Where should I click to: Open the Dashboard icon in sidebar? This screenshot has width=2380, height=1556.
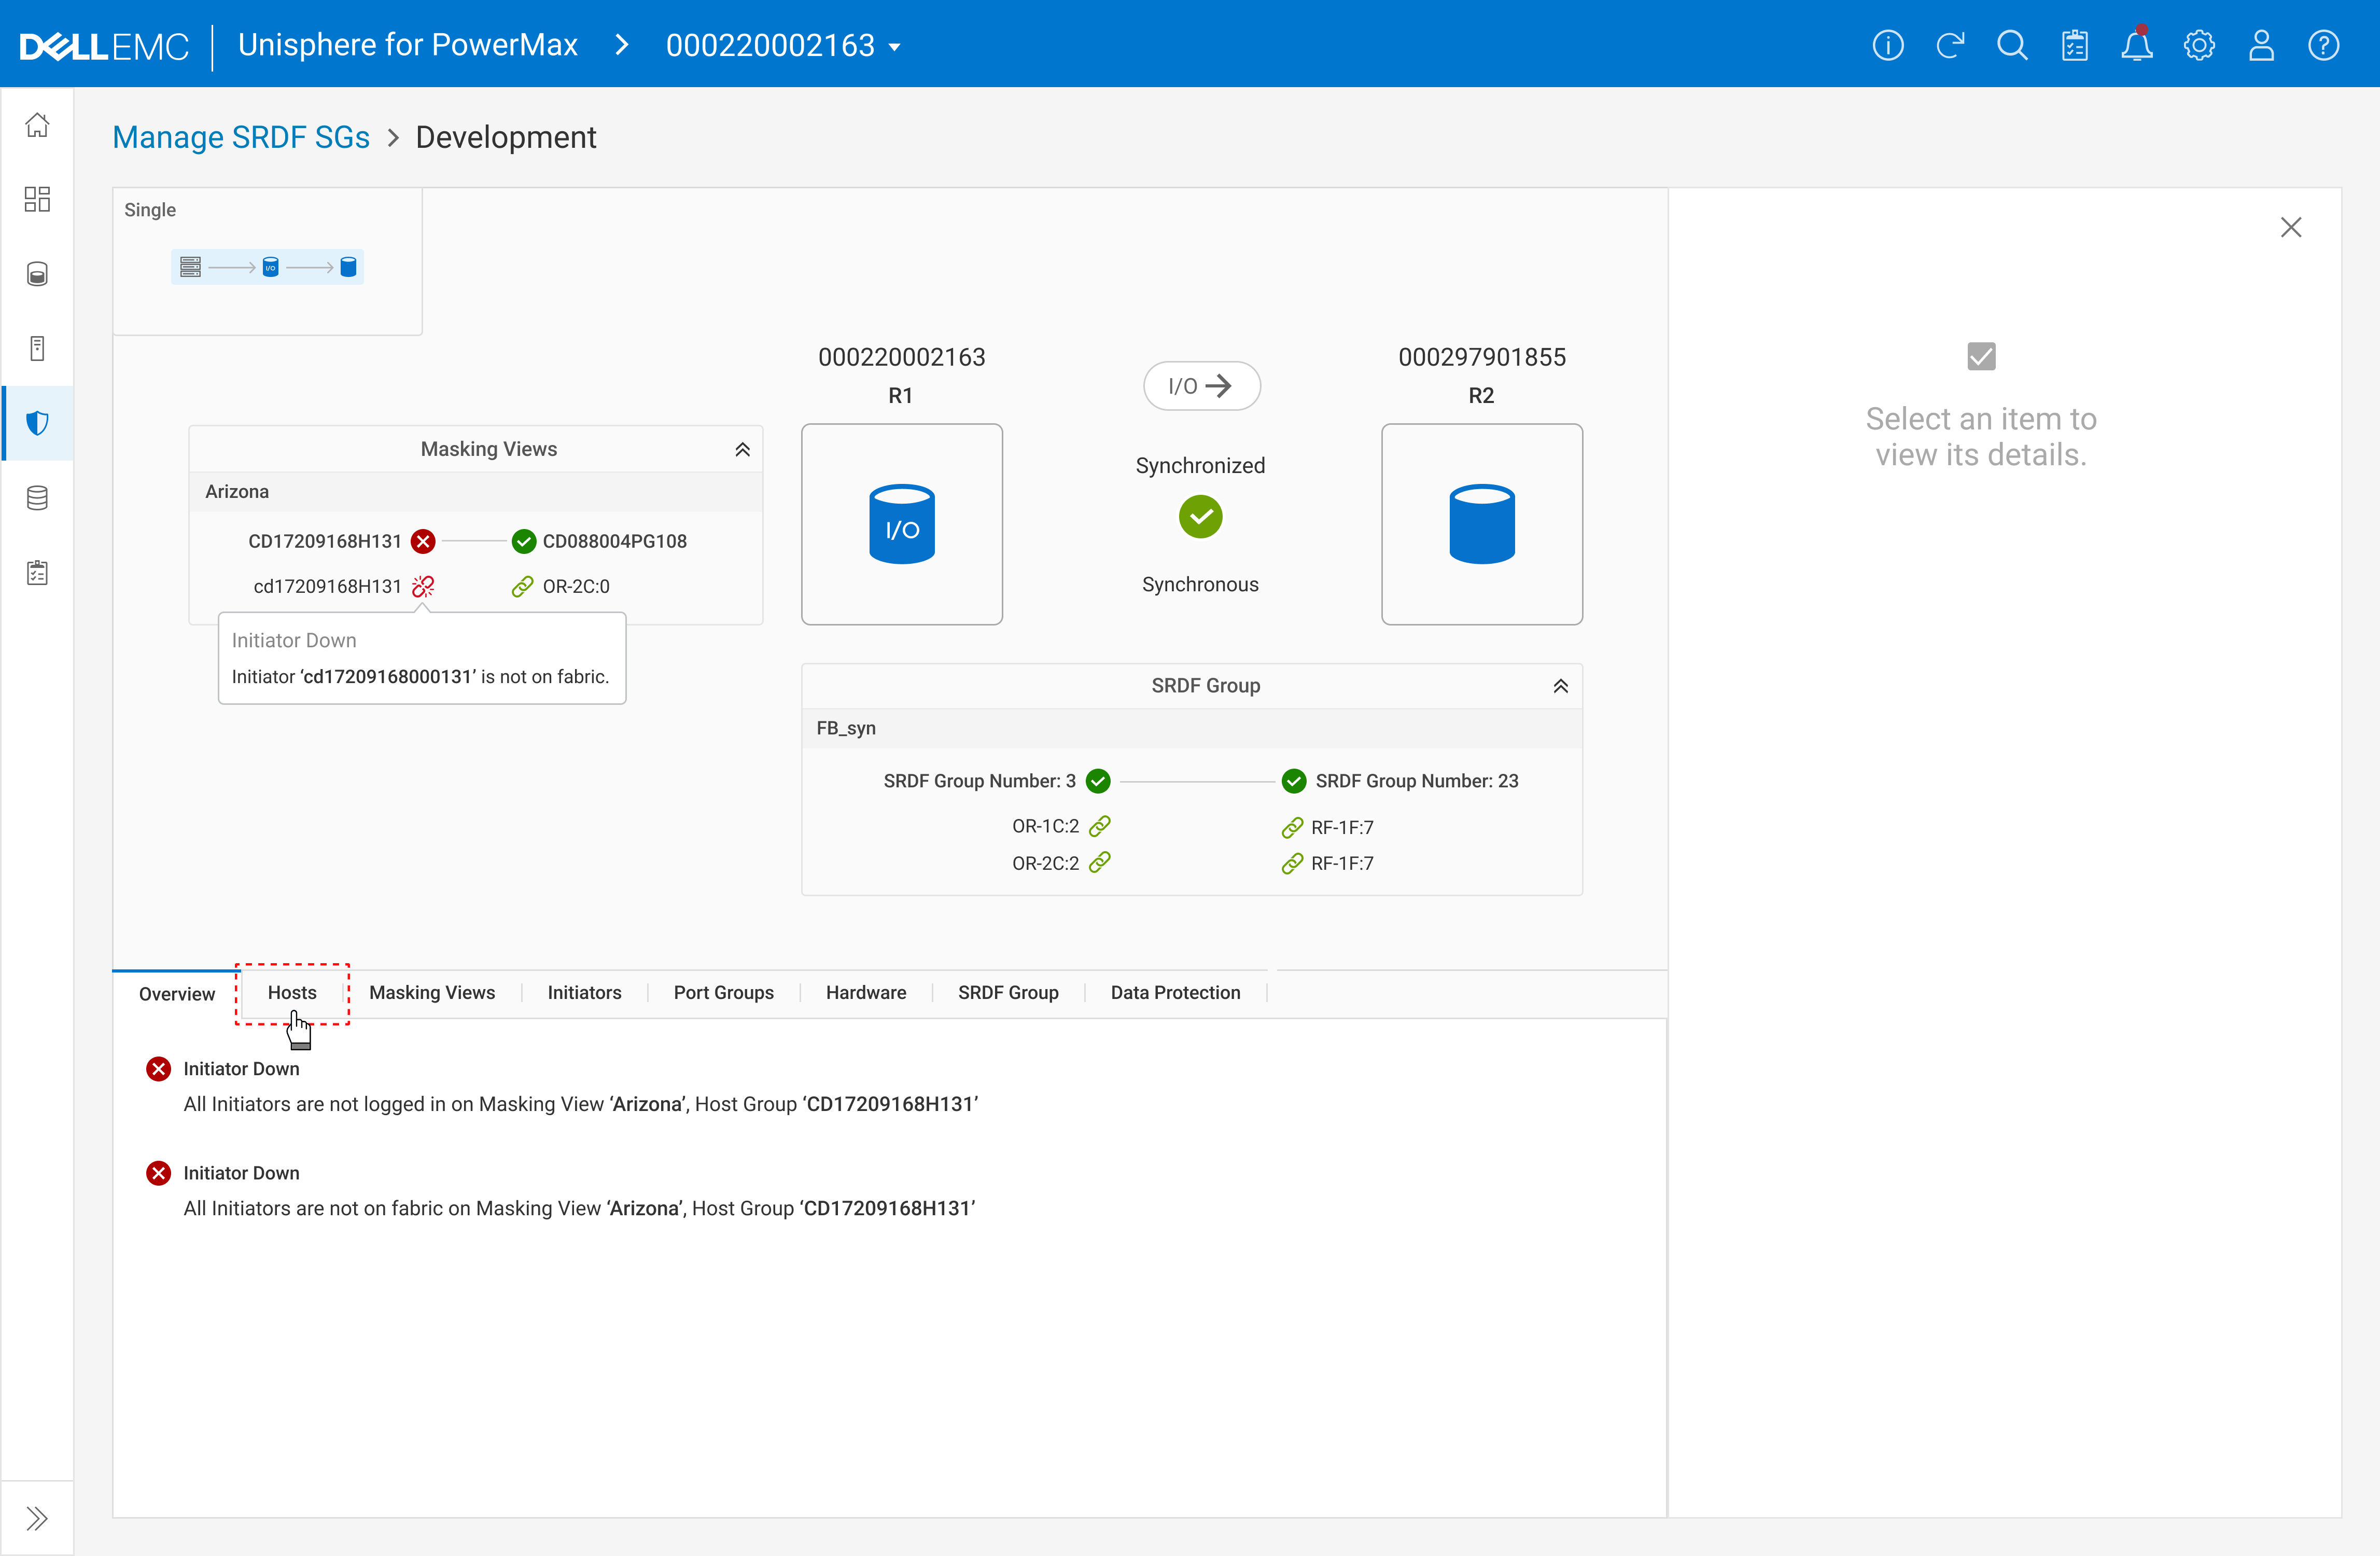click(37, 199)
